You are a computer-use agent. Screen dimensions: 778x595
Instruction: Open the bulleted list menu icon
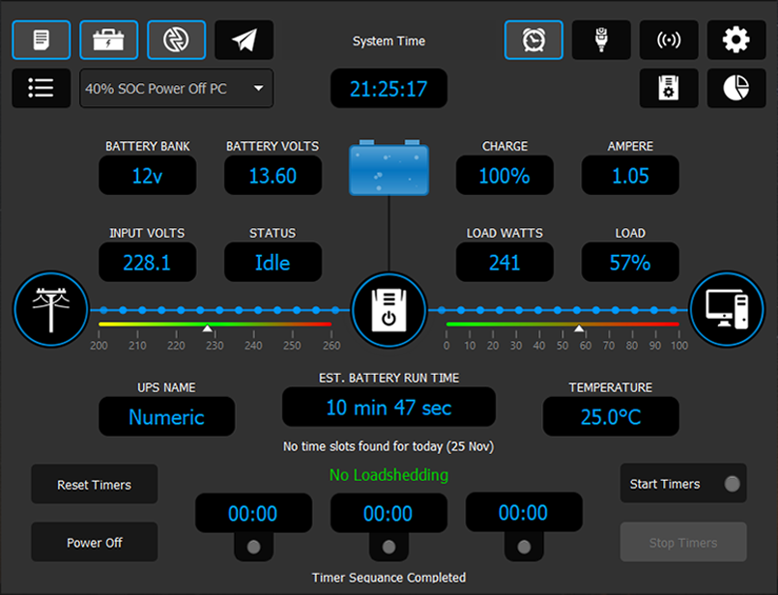point(41,88)
